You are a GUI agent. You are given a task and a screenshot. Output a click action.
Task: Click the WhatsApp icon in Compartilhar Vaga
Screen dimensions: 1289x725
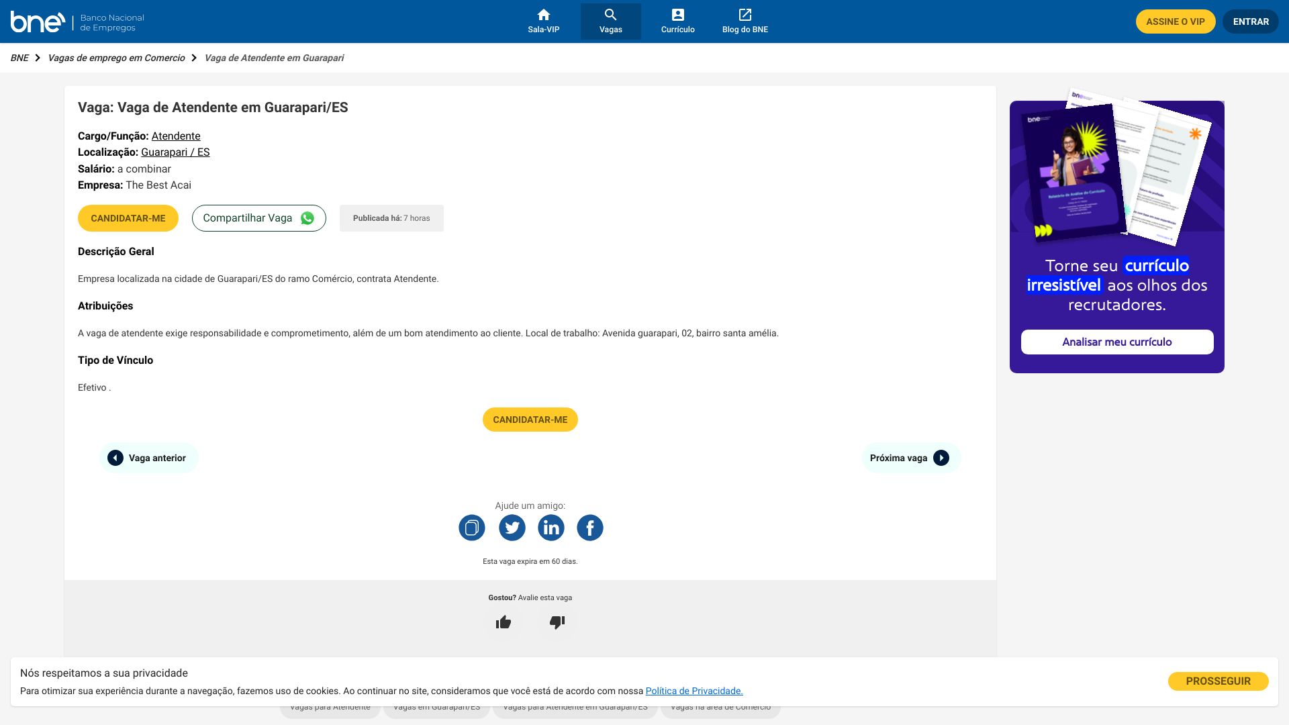307,218
